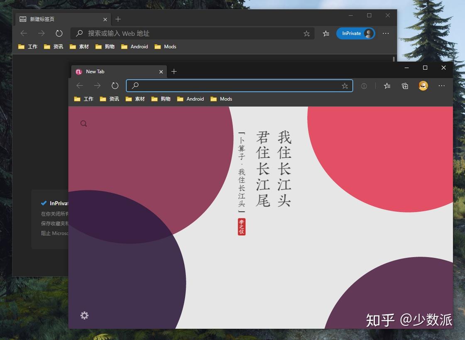Add a new tab in InPrivate window

tap(118, 19)
